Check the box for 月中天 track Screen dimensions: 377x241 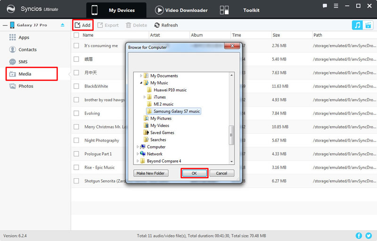(76, 73)
